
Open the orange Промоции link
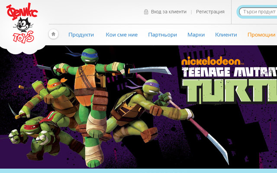pos(261,35)
